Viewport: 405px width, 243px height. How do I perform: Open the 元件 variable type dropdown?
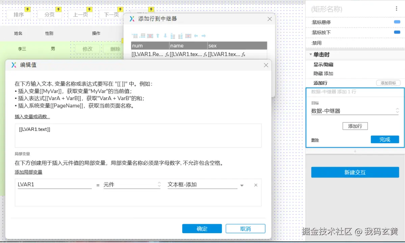(x=132, y=185)
